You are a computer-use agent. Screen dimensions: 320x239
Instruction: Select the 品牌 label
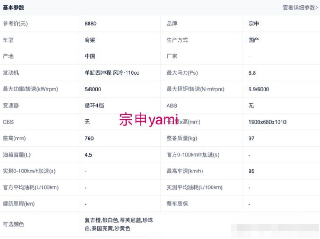coord(172,24)
